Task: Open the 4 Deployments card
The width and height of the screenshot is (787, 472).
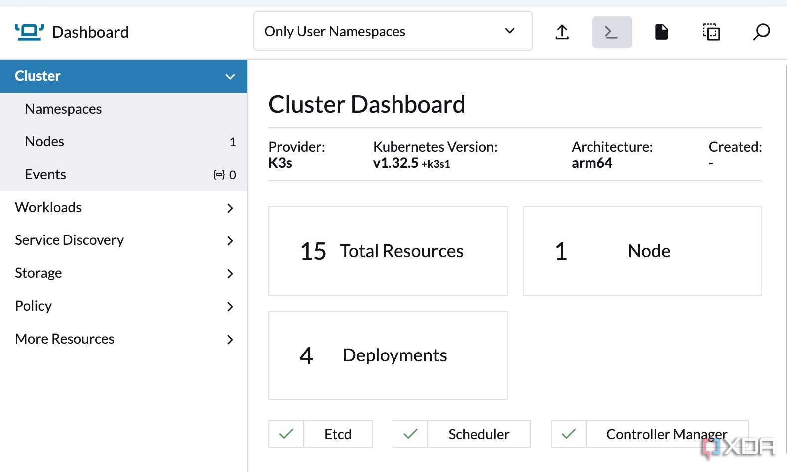Action: [388, 355]
